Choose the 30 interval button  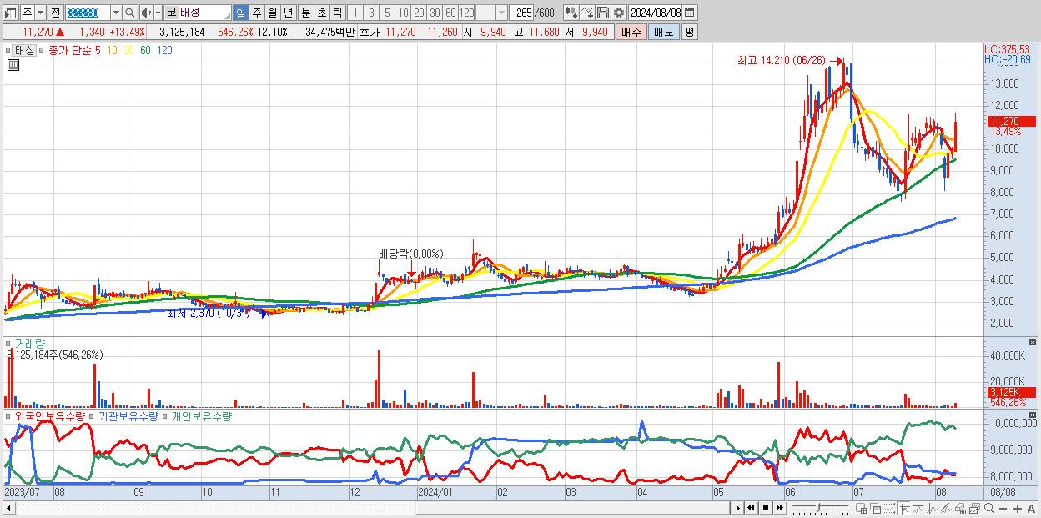click(435, 13)
